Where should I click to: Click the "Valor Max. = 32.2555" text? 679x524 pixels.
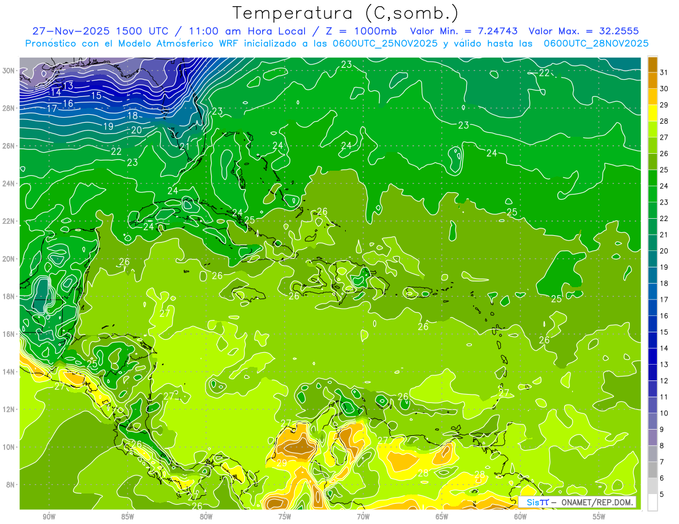(584, 31)
